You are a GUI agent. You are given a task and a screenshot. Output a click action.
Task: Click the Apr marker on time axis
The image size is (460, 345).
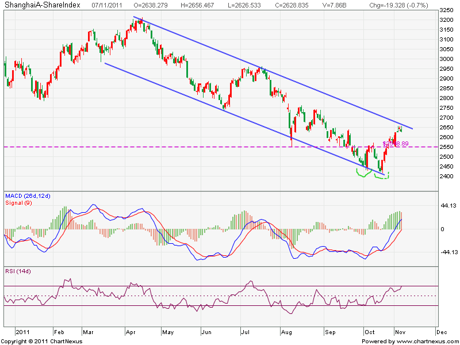point(131,332)
